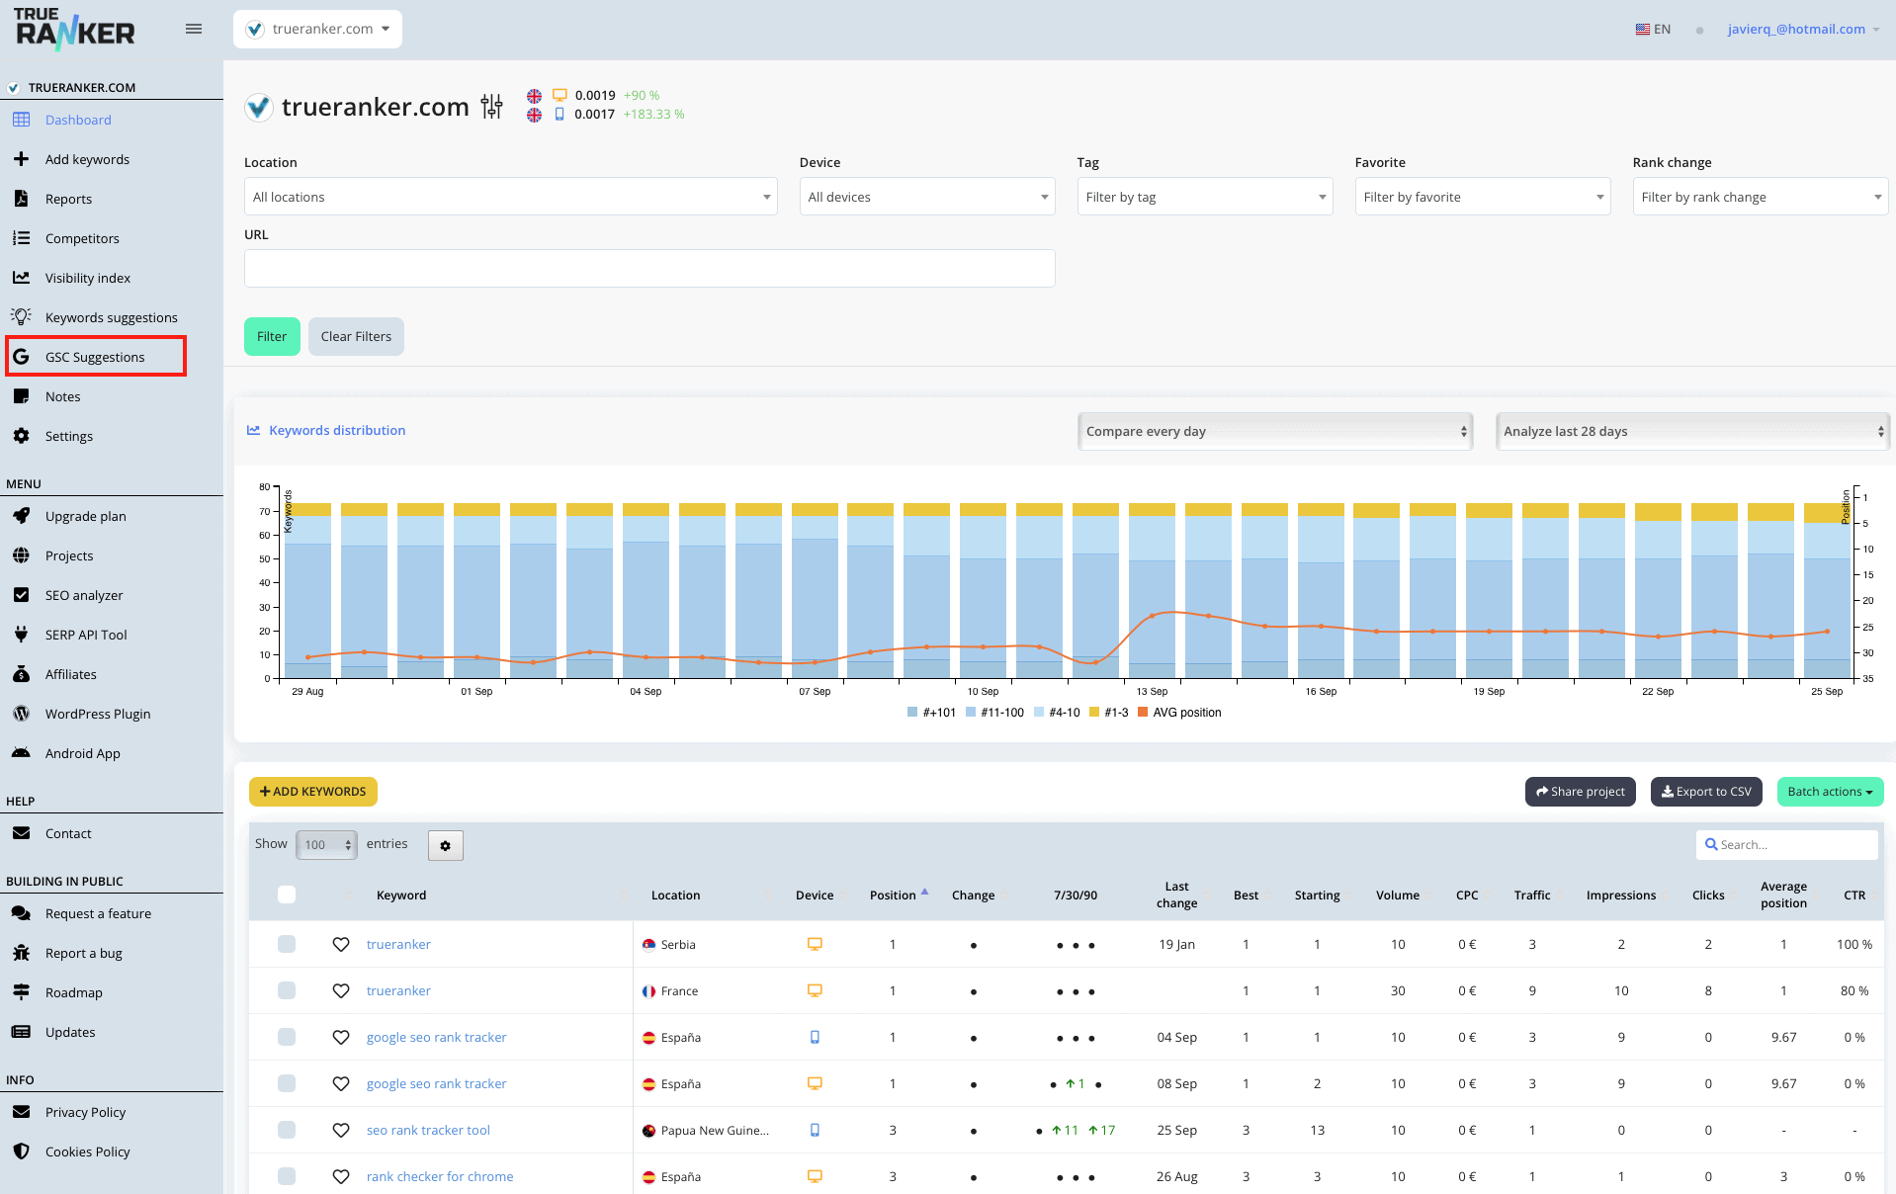The height and width of the screenshot is (1194, 1896).
Task: Tick the select-all checkbox in the table header
Action: point(287,895)
